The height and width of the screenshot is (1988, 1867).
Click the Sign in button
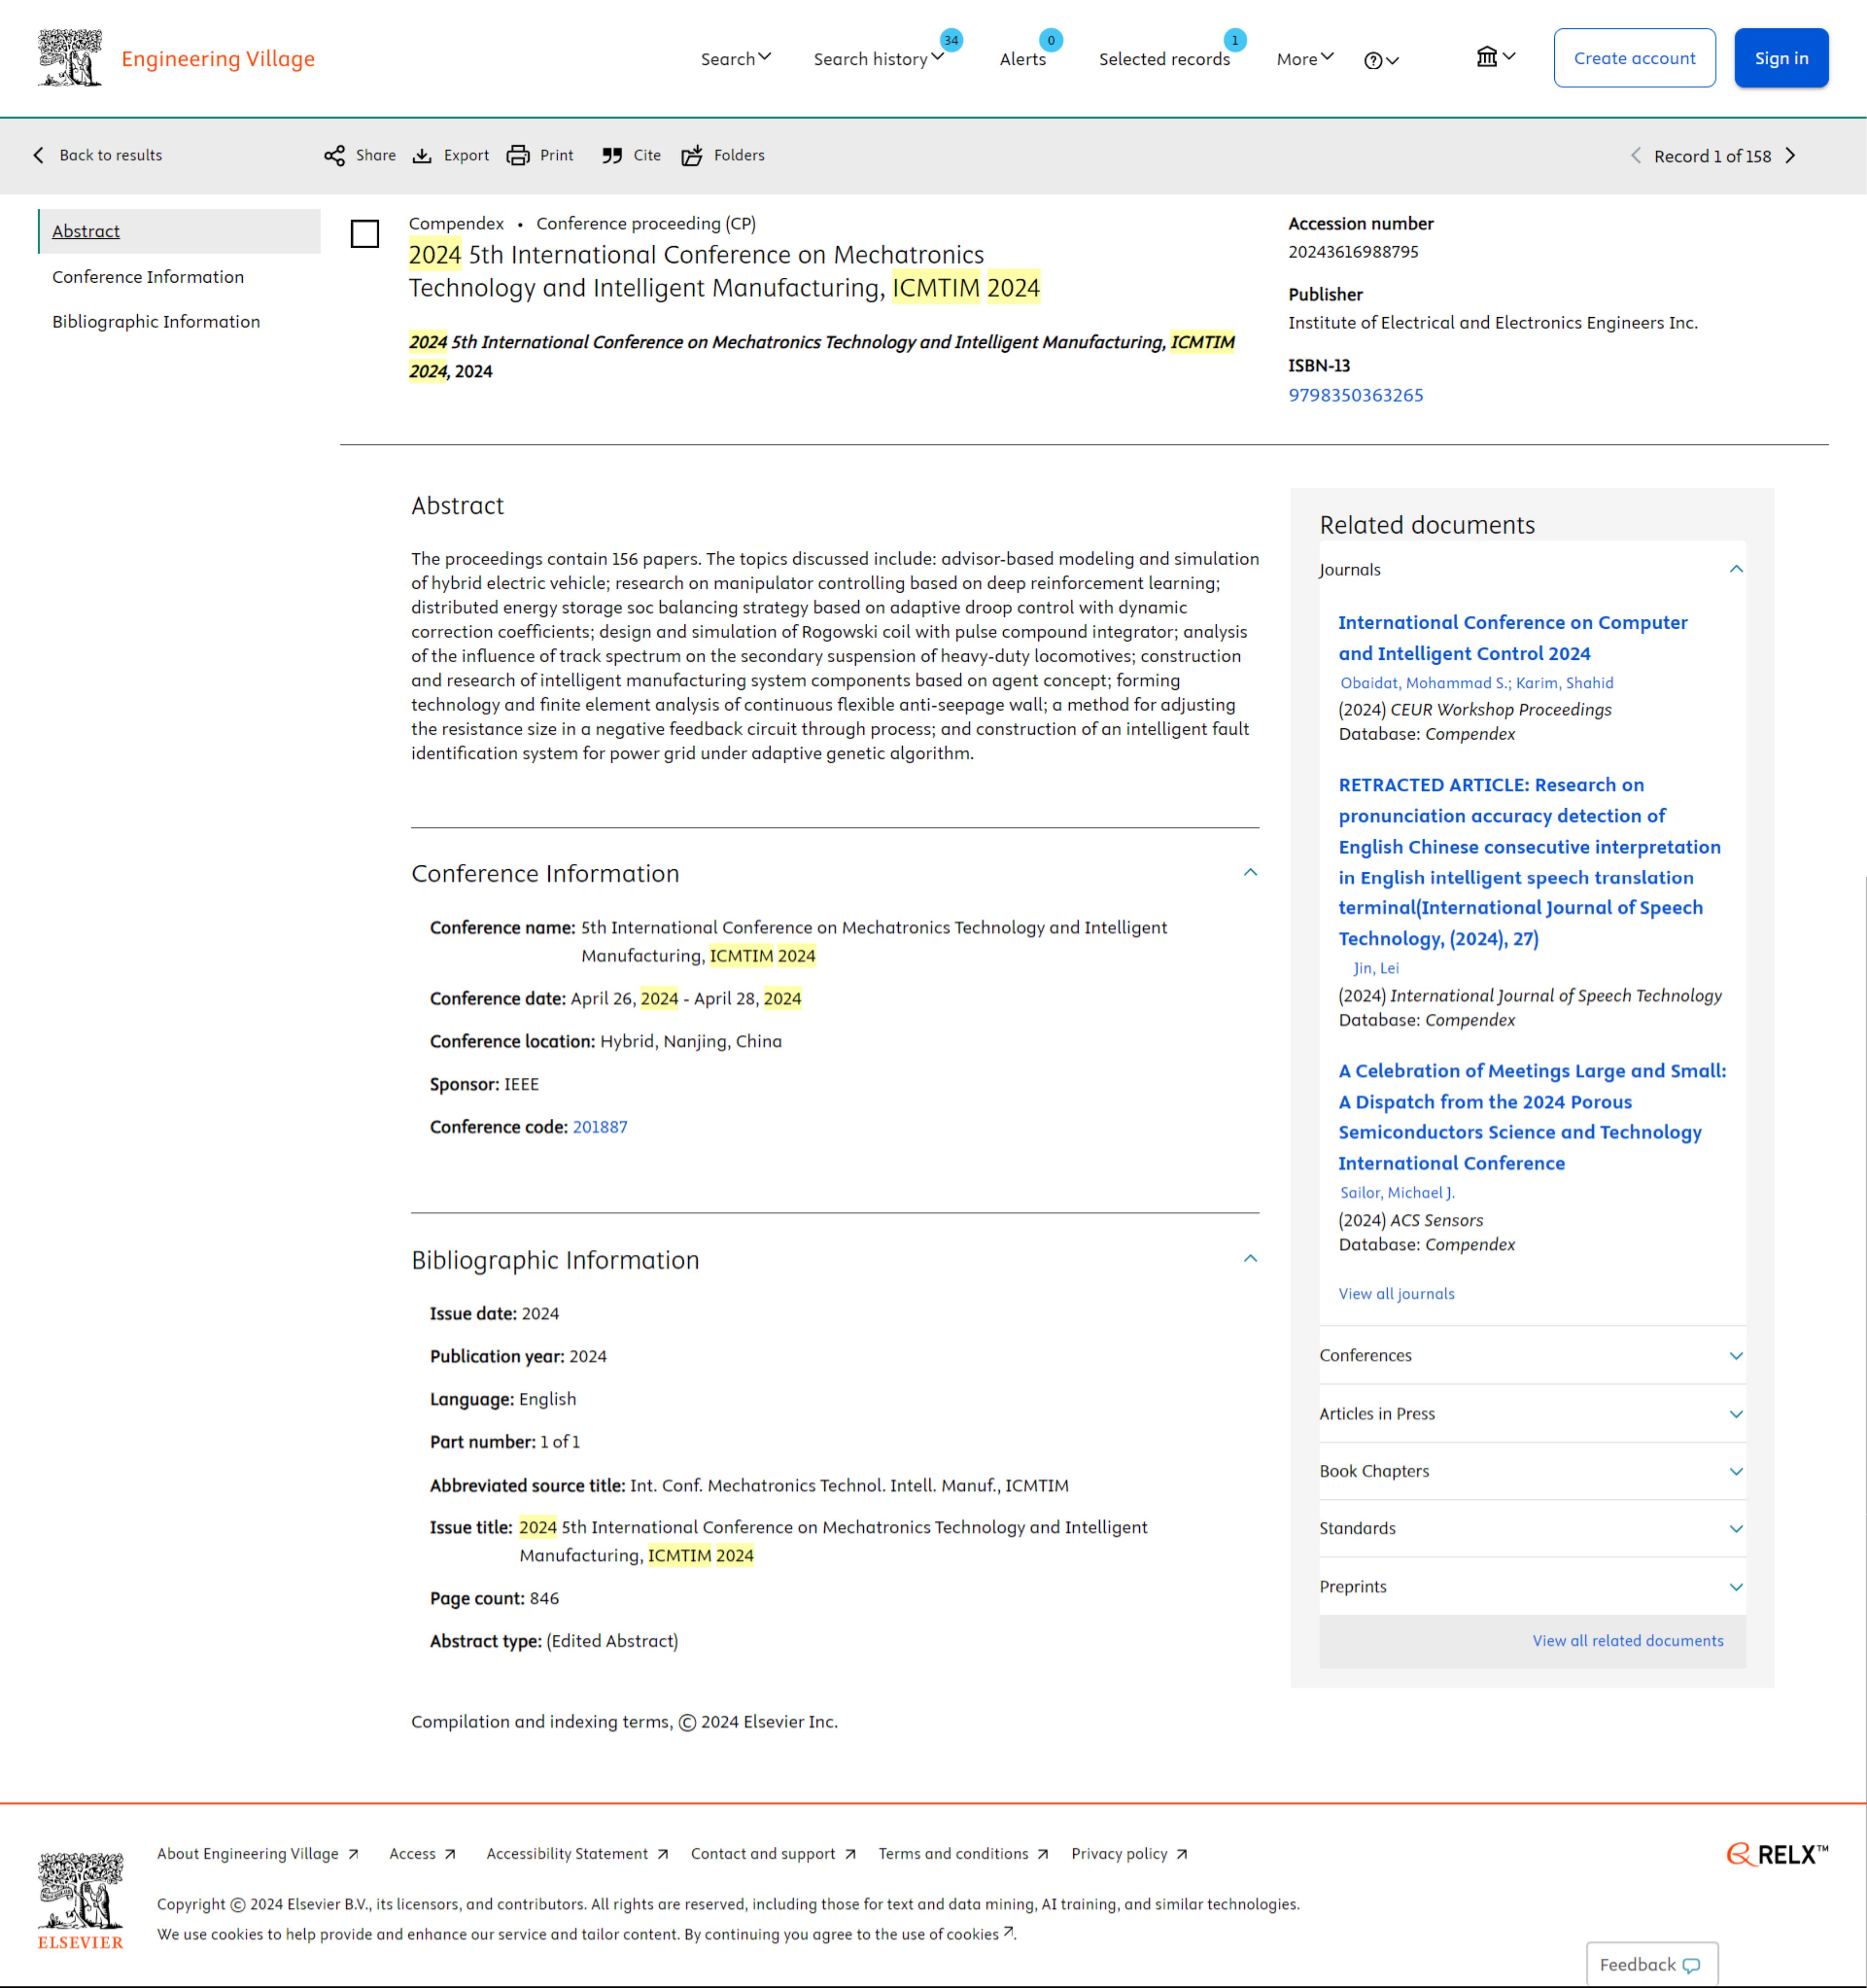(1781, 58)
